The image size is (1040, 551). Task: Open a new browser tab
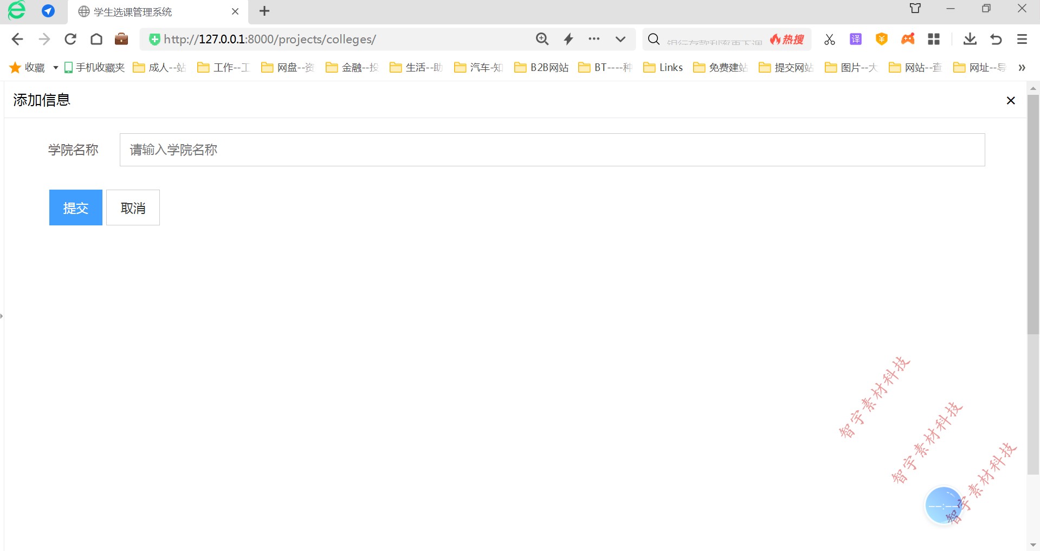[x=264, y=11]
